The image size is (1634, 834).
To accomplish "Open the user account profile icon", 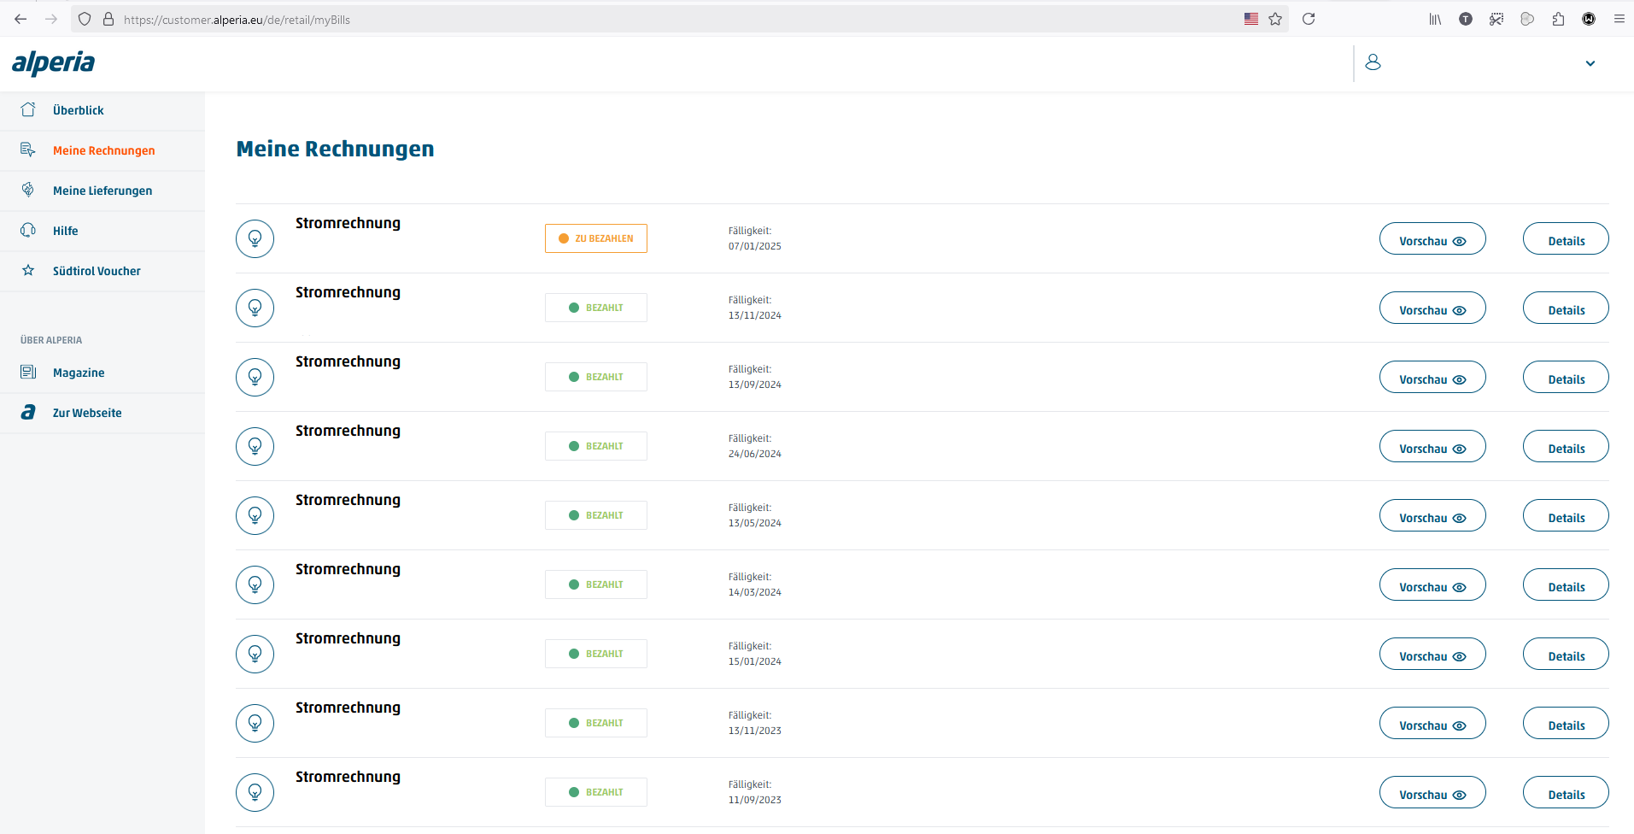I will point(1373,62).
